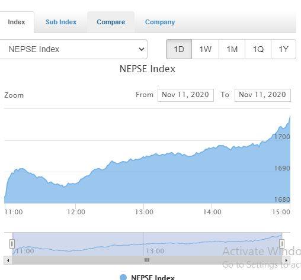Click the Zoom label
Viewport: 301px width, 280px height.
(14, 95)
